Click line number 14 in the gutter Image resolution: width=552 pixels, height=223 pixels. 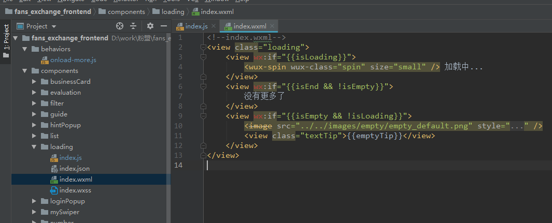tap(178, 165)
